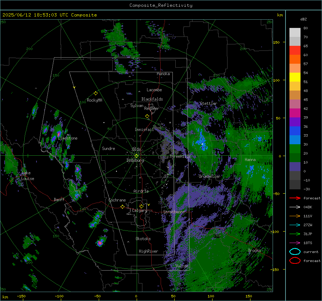Viewport: 322px width, 301px height.
Task: Click the 0 dBZ purple color swatch
Action: click(x=295, y=167)
